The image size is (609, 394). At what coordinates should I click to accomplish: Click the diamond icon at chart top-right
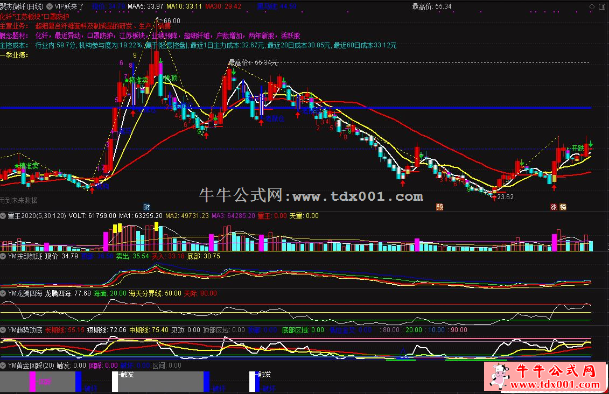pyautogui.click(x=592, y=6)
